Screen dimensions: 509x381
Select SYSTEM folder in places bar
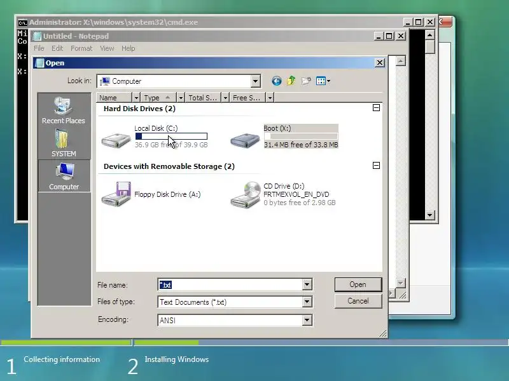point(64,143)
